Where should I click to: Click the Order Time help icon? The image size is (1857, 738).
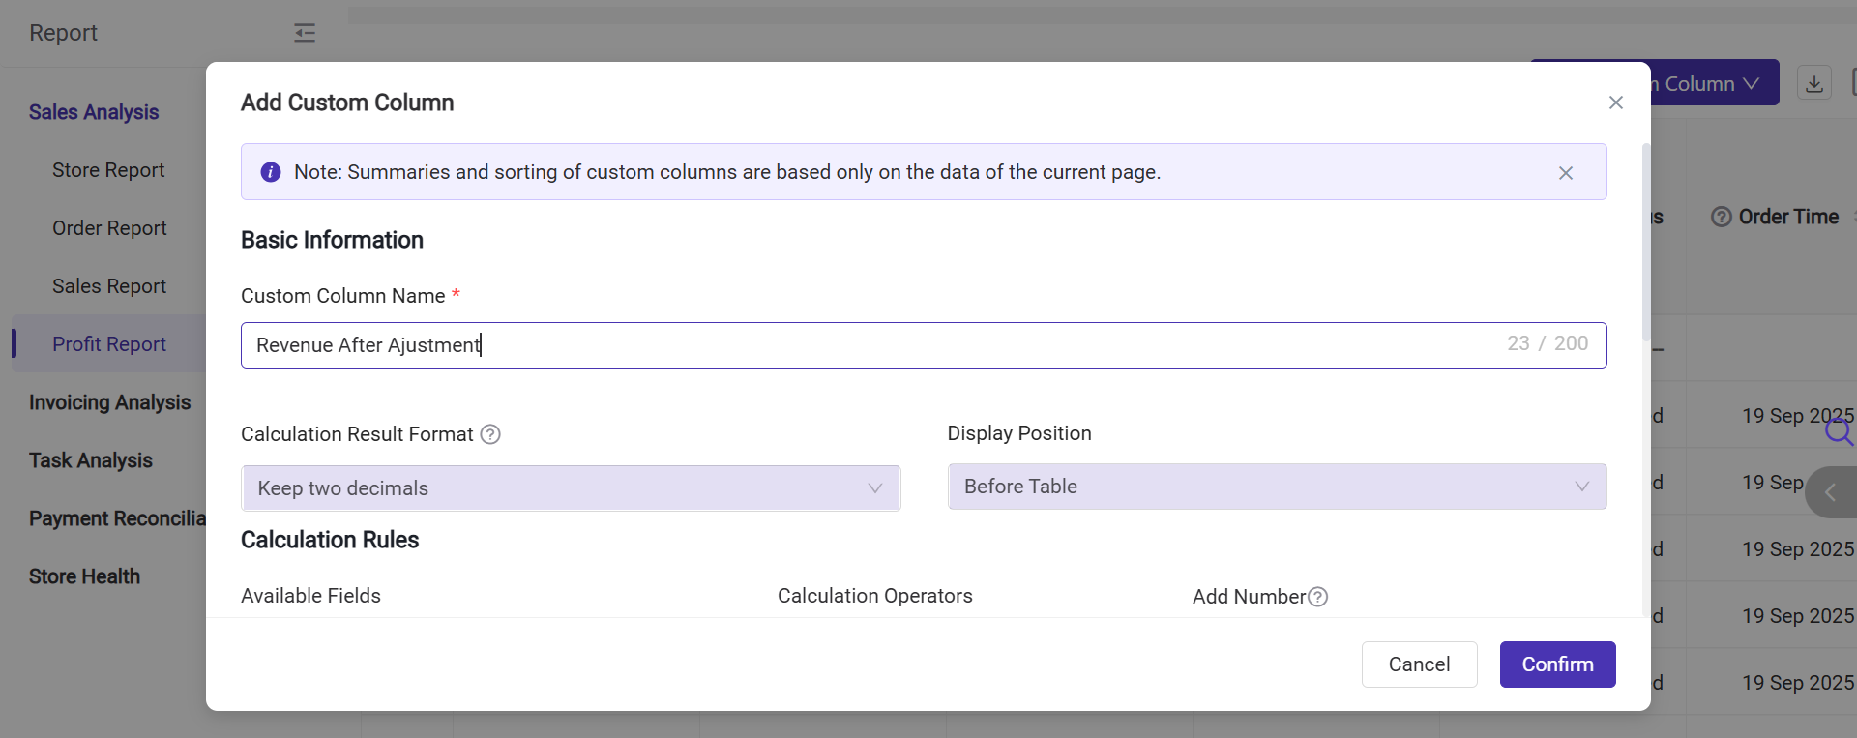[1721, 217]
